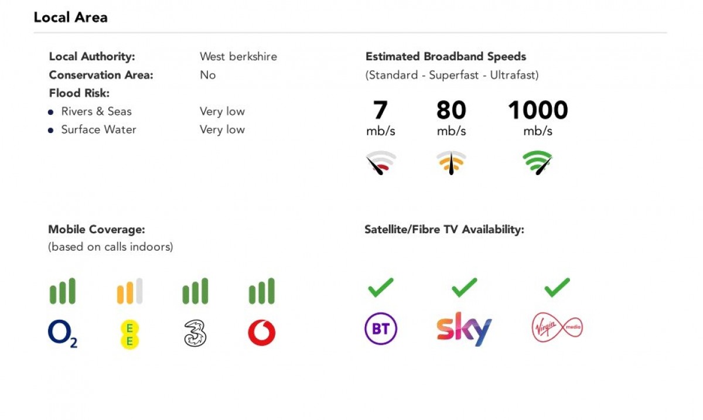Screen dimensions: 703x420
Task: Click the O2 network logo
Action: [x=62, y=334]
